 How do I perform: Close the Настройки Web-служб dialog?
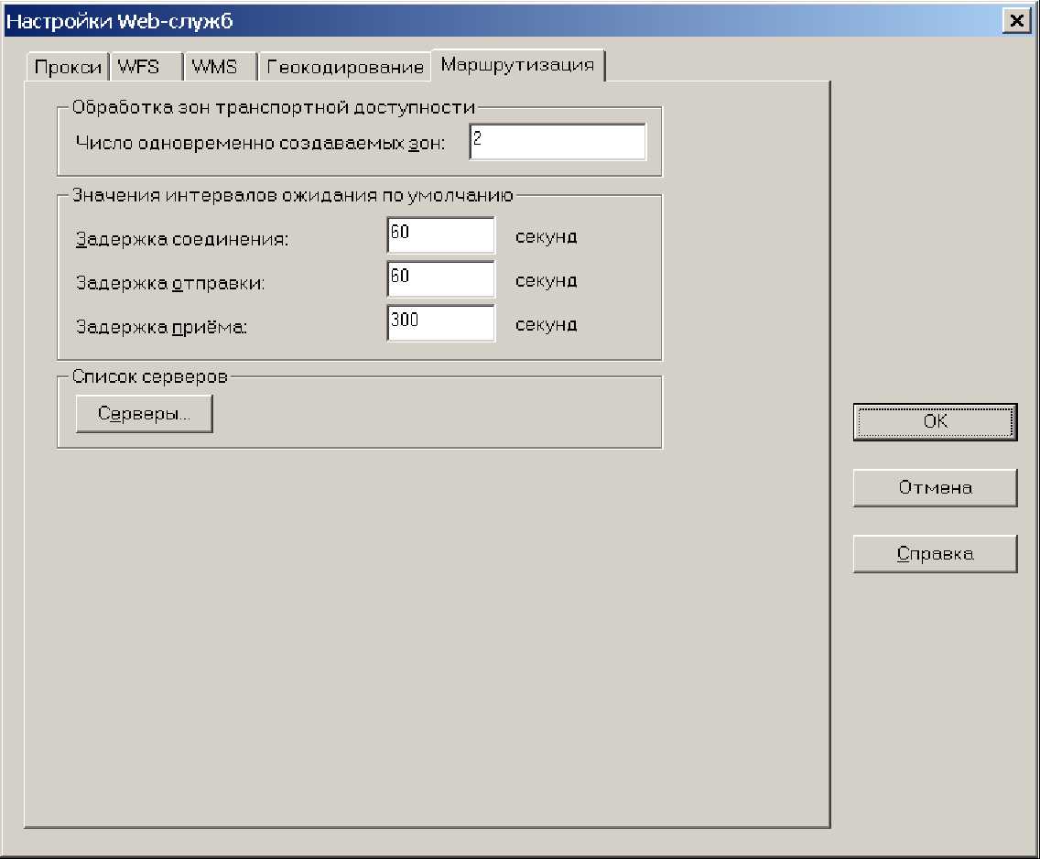coord(1015,21)
